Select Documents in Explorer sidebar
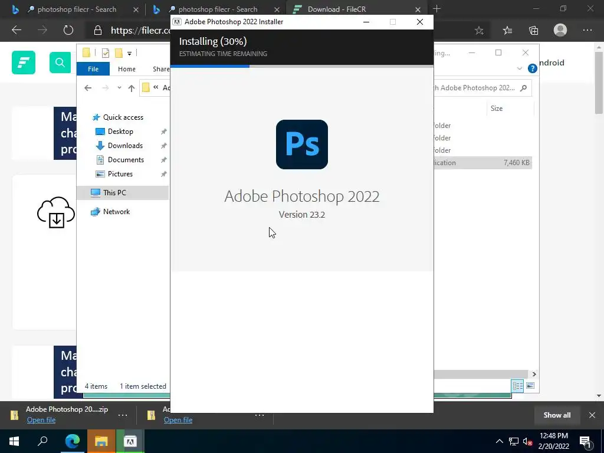 [126, 160]
